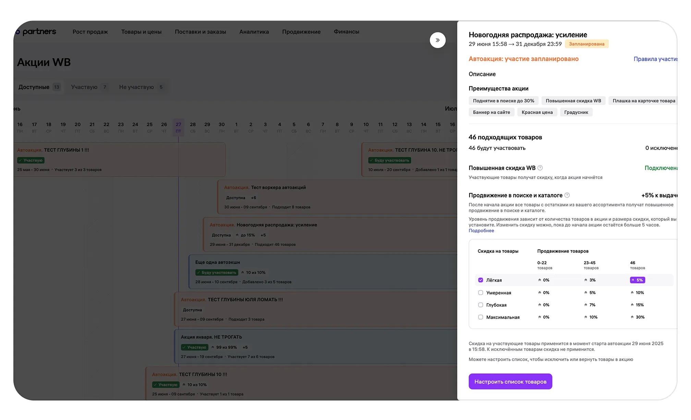
Task: Open the Аналитика navigation menu
Action: (254, 31)
